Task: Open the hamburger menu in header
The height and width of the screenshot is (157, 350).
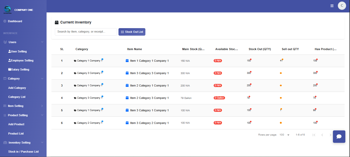Action: tap(332, 6)
